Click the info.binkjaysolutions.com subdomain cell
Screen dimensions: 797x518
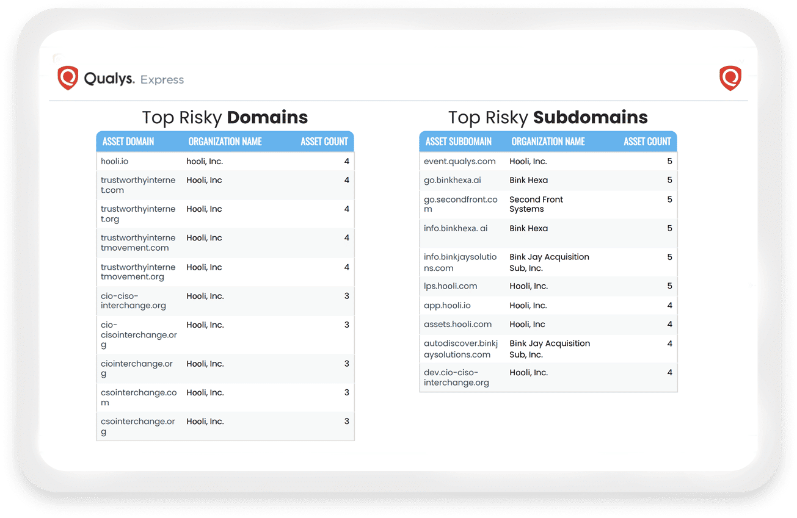point(460,262)
